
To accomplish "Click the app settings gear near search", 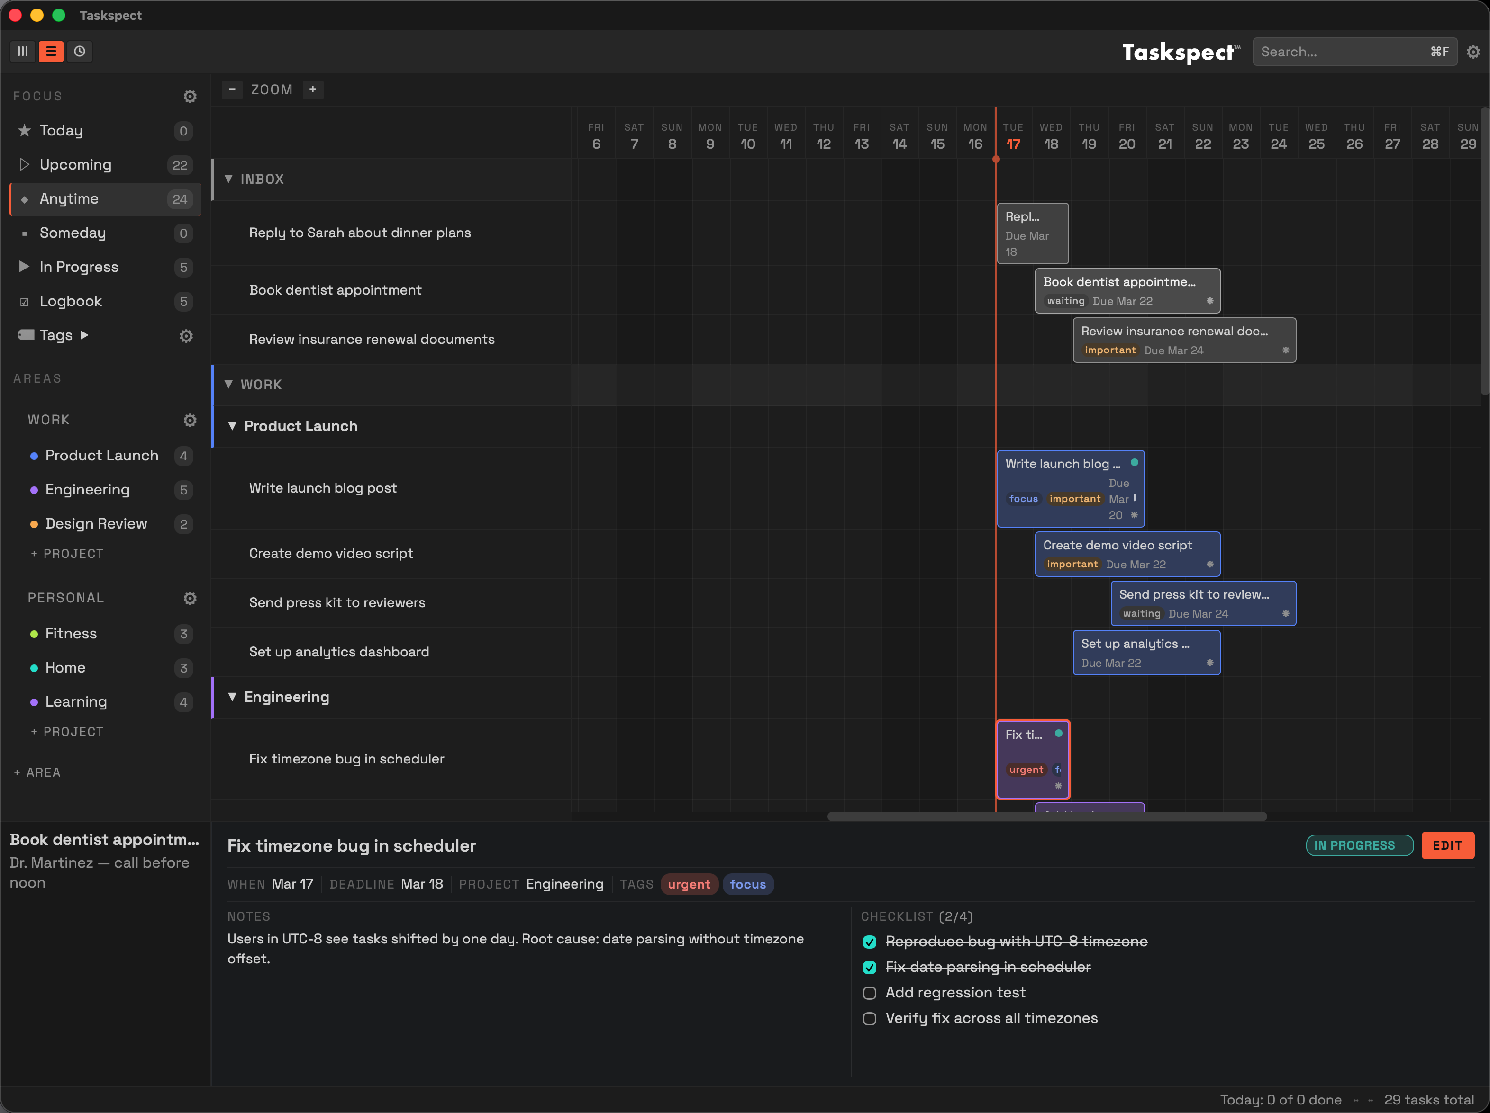I will click(x=1474, y=51).
